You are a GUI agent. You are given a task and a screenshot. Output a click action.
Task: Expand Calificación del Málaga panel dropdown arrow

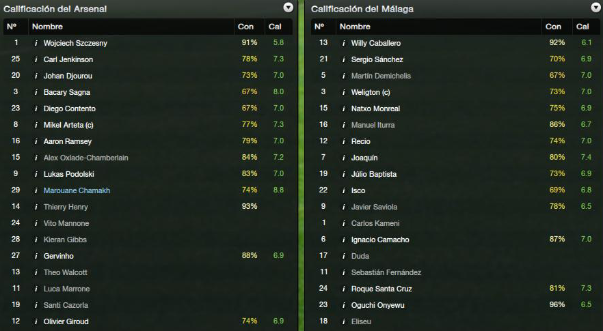pyautogui.click(x=595, y=8)
